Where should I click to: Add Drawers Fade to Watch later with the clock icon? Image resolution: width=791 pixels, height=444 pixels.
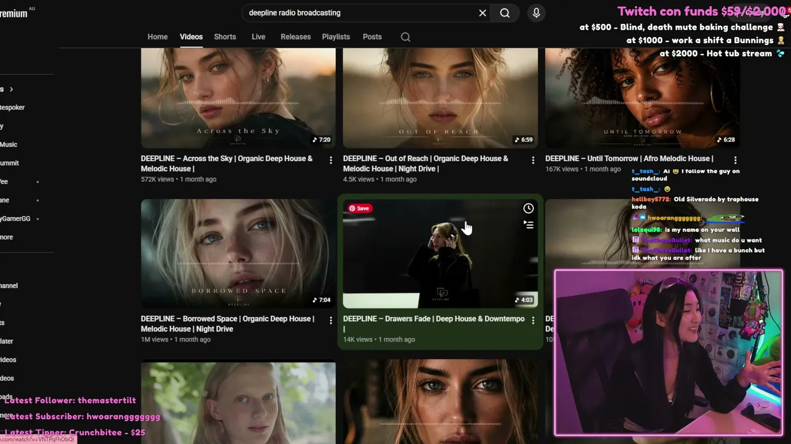pos(528,208)
